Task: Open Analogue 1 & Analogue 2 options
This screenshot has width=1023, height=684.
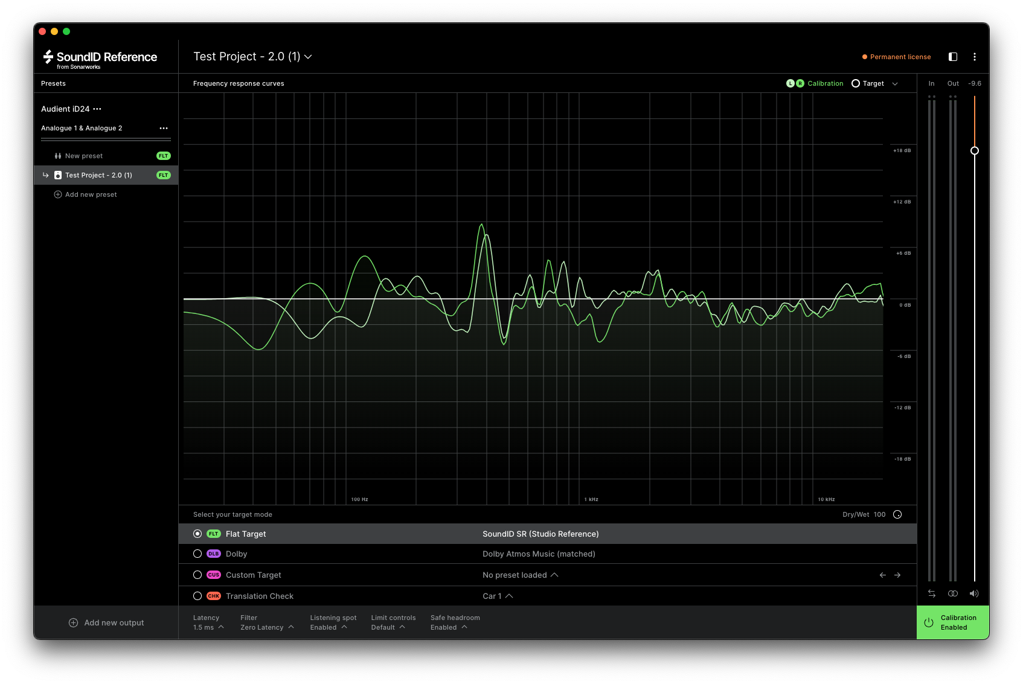Action: click(x=164, y=129)
